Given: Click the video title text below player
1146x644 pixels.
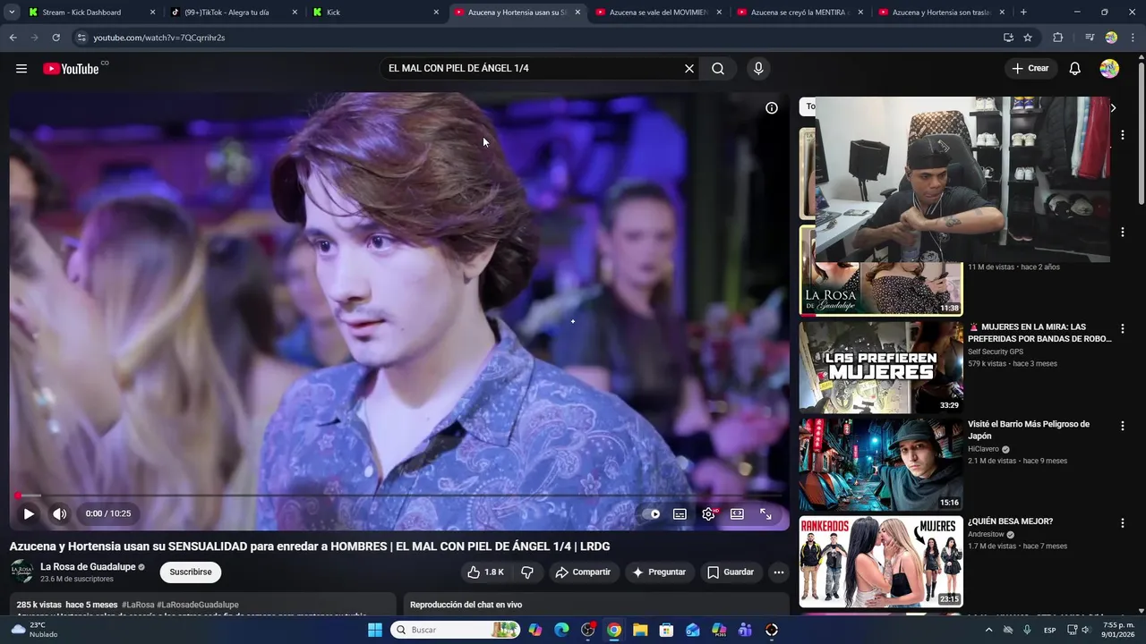Looking at the screenshot, I should (310, 547).
